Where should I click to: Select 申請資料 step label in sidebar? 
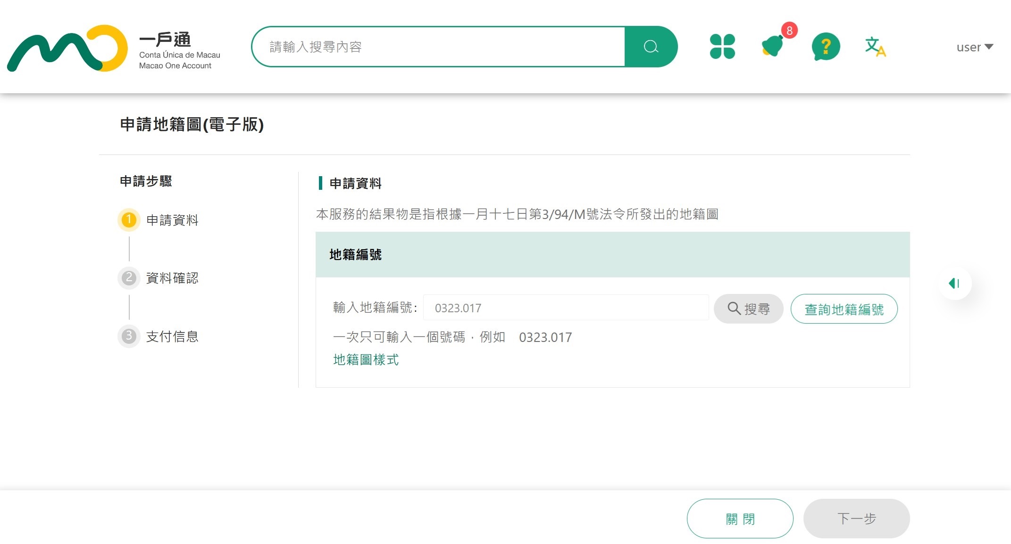(172, 220)
